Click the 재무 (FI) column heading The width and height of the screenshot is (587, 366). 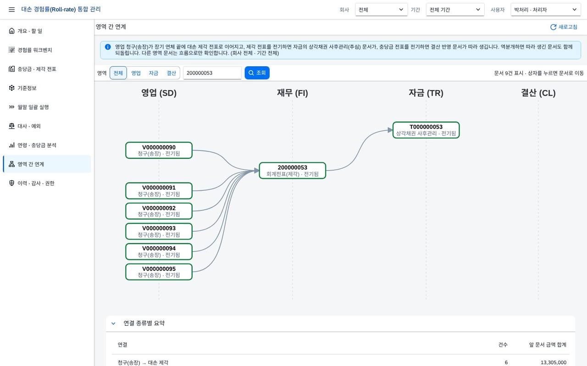click(x=293, y=93)
